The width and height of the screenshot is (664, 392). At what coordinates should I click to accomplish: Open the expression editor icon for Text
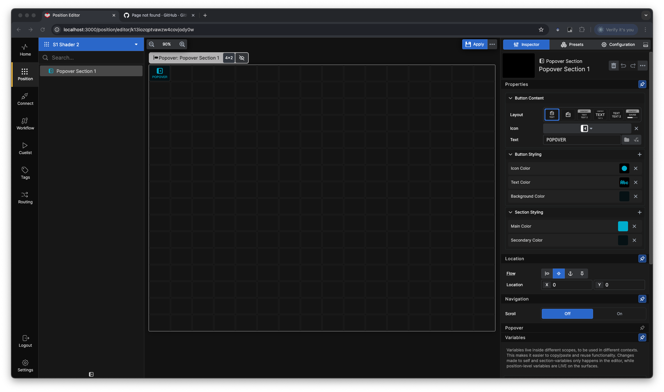(636, 140)
